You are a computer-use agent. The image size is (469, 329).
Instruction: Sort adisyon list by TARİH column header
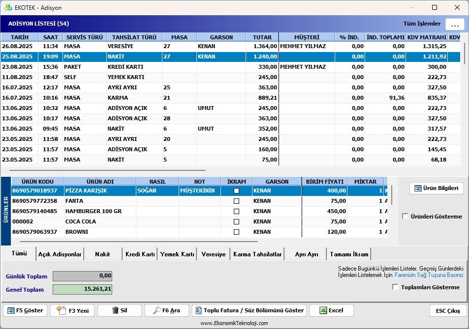click(20, 37)
